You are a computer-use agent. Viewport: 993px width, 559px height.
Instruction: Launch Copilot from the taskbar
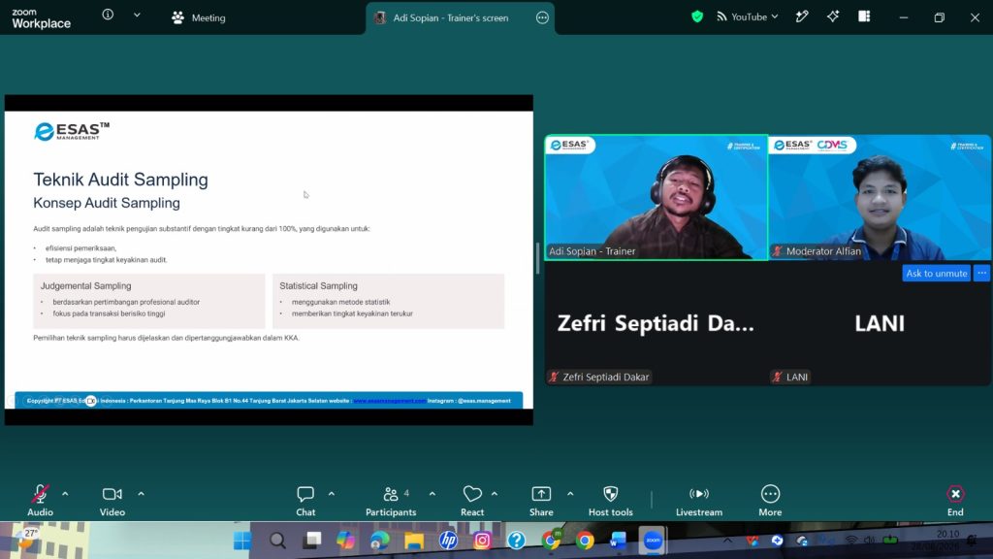click(346, 541)
